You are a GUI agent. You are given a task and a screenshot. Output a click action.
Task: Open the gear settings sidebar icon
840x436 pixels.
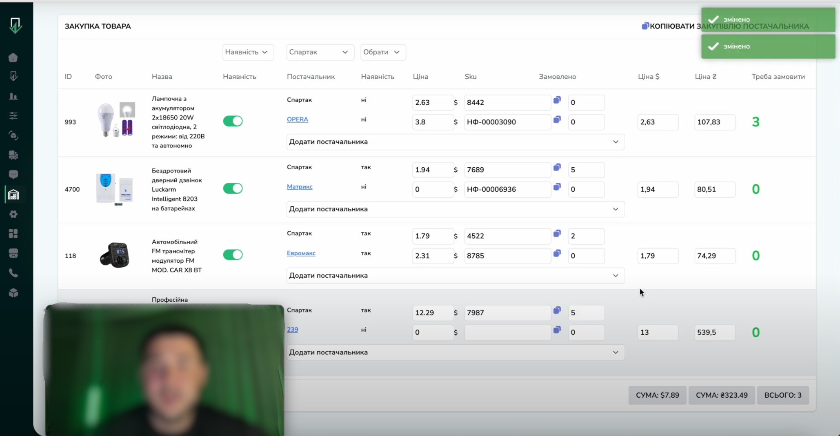(x=13, y=214)
